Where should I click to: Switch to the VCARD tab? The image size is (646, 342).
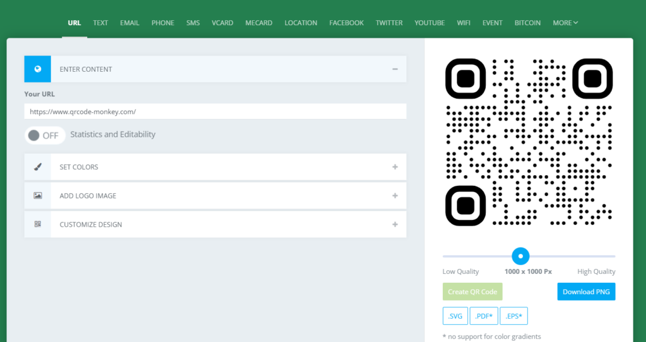[223, 23]
